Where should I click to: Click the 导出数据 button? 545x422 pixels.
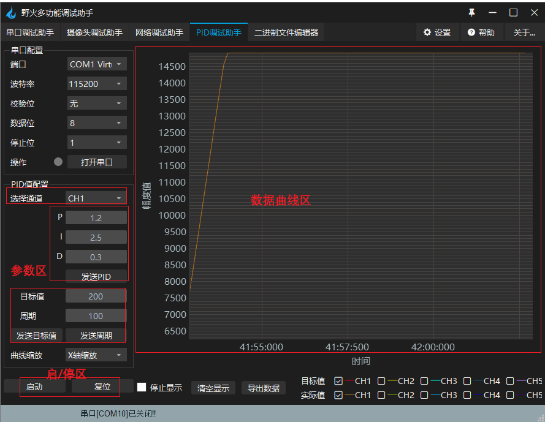[x=264, y=388]
